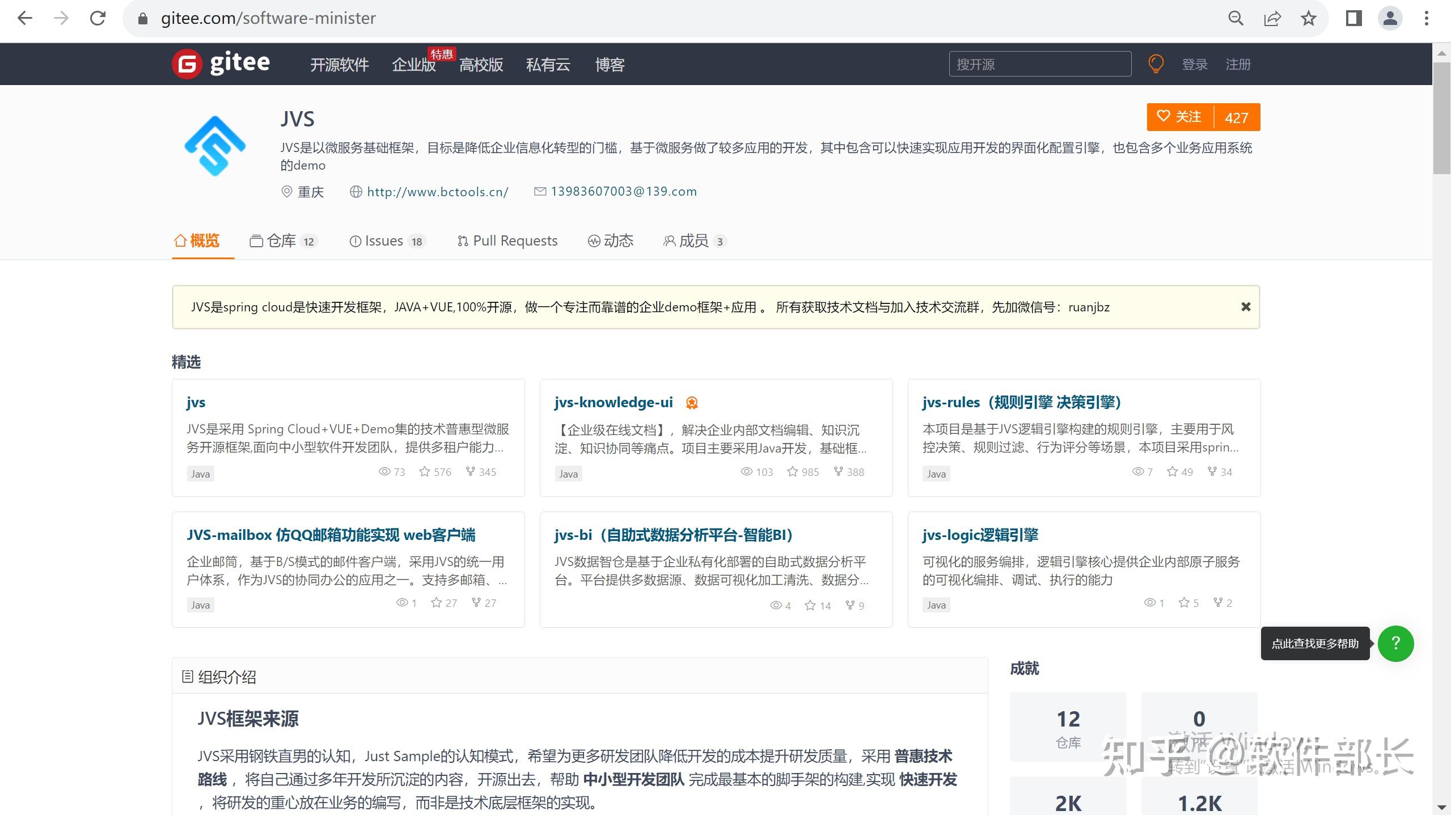Click the badge icon beside jvs-knowledge-ui

coord(692,403)
